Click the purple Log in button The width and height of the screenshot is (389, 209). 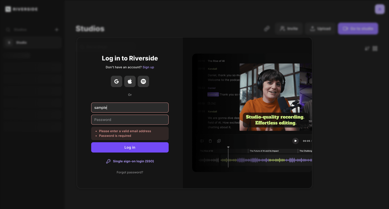[x=130, y=147]
